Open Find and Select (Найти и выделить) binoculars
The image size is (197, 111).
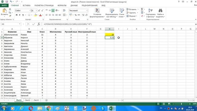[x=160, y=13]
